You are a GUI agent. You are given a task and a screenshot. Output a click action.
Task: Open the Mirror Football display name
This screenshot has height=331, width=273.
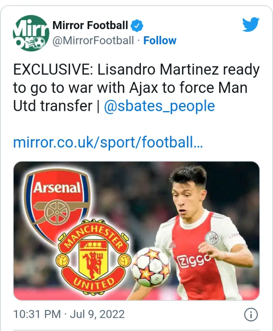[90, 26]
